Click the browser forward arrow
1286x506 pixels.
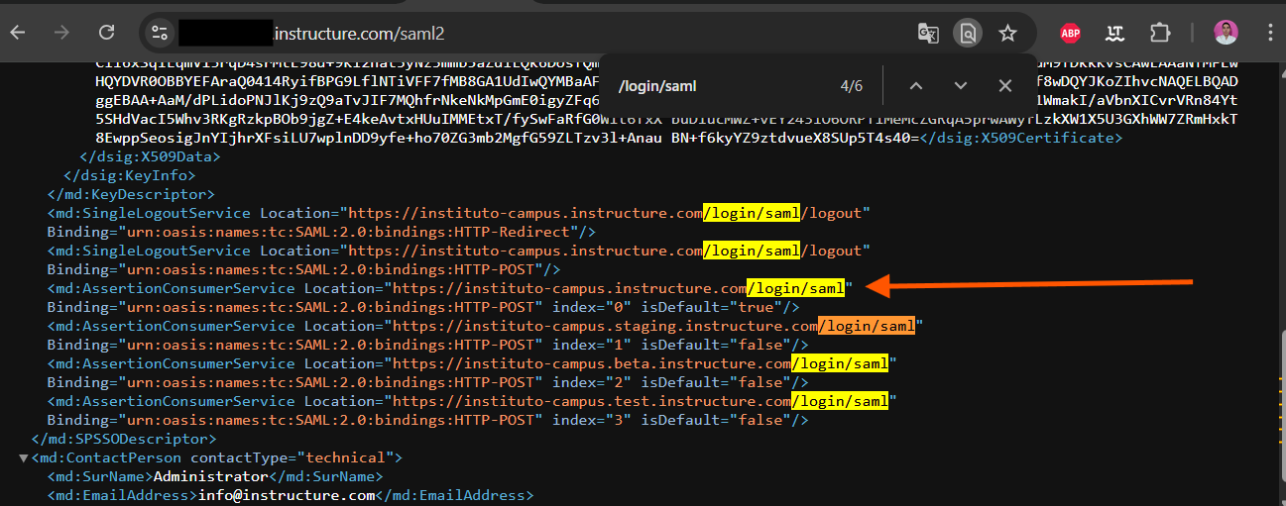tap(61, 33)
